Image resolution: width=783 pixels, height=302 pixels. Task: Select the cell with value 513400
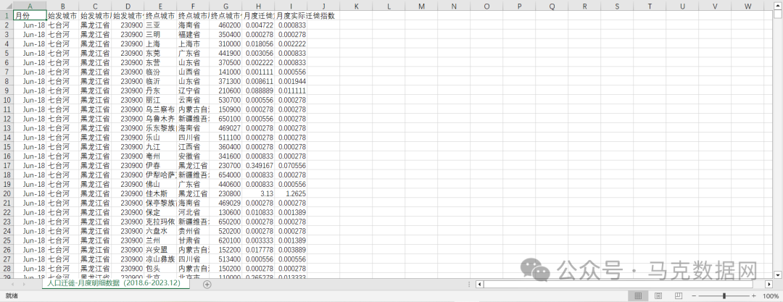click(x=225, y=259)
